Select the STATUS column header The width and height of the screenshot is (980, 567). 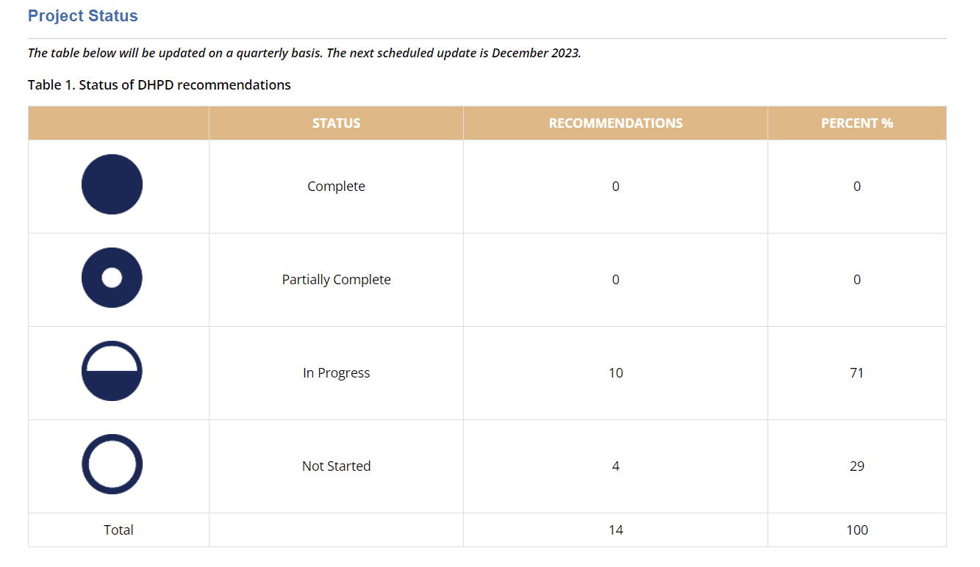tap(336, 123)
